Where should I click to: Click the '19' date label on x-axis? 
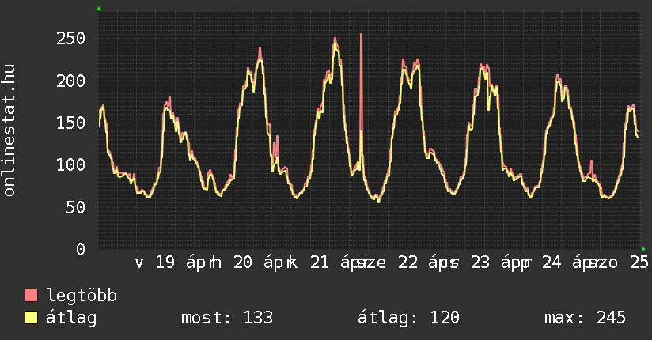click(x=165, y=263)
